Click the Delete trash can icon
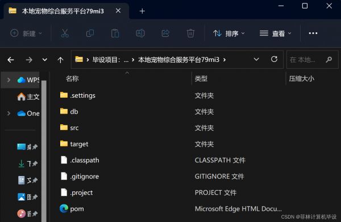The image size is (341, 222). point(190,33)
